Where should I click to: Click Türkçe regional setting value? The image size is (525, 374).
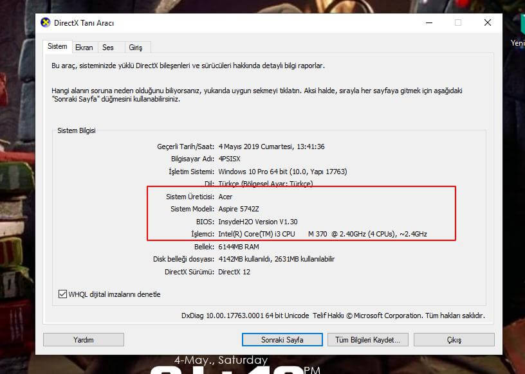pos(266,184)
